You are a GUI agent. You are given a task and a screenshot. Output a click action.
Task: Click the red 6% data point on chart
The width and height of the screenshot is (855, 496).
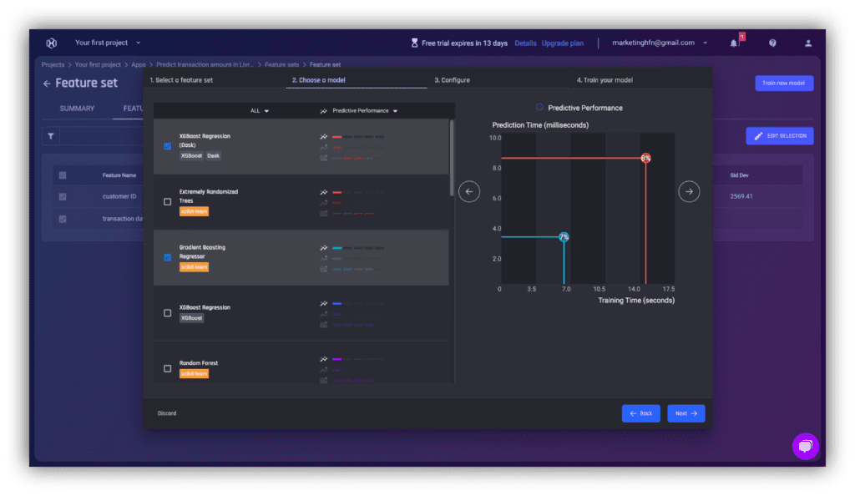point(645,158)
